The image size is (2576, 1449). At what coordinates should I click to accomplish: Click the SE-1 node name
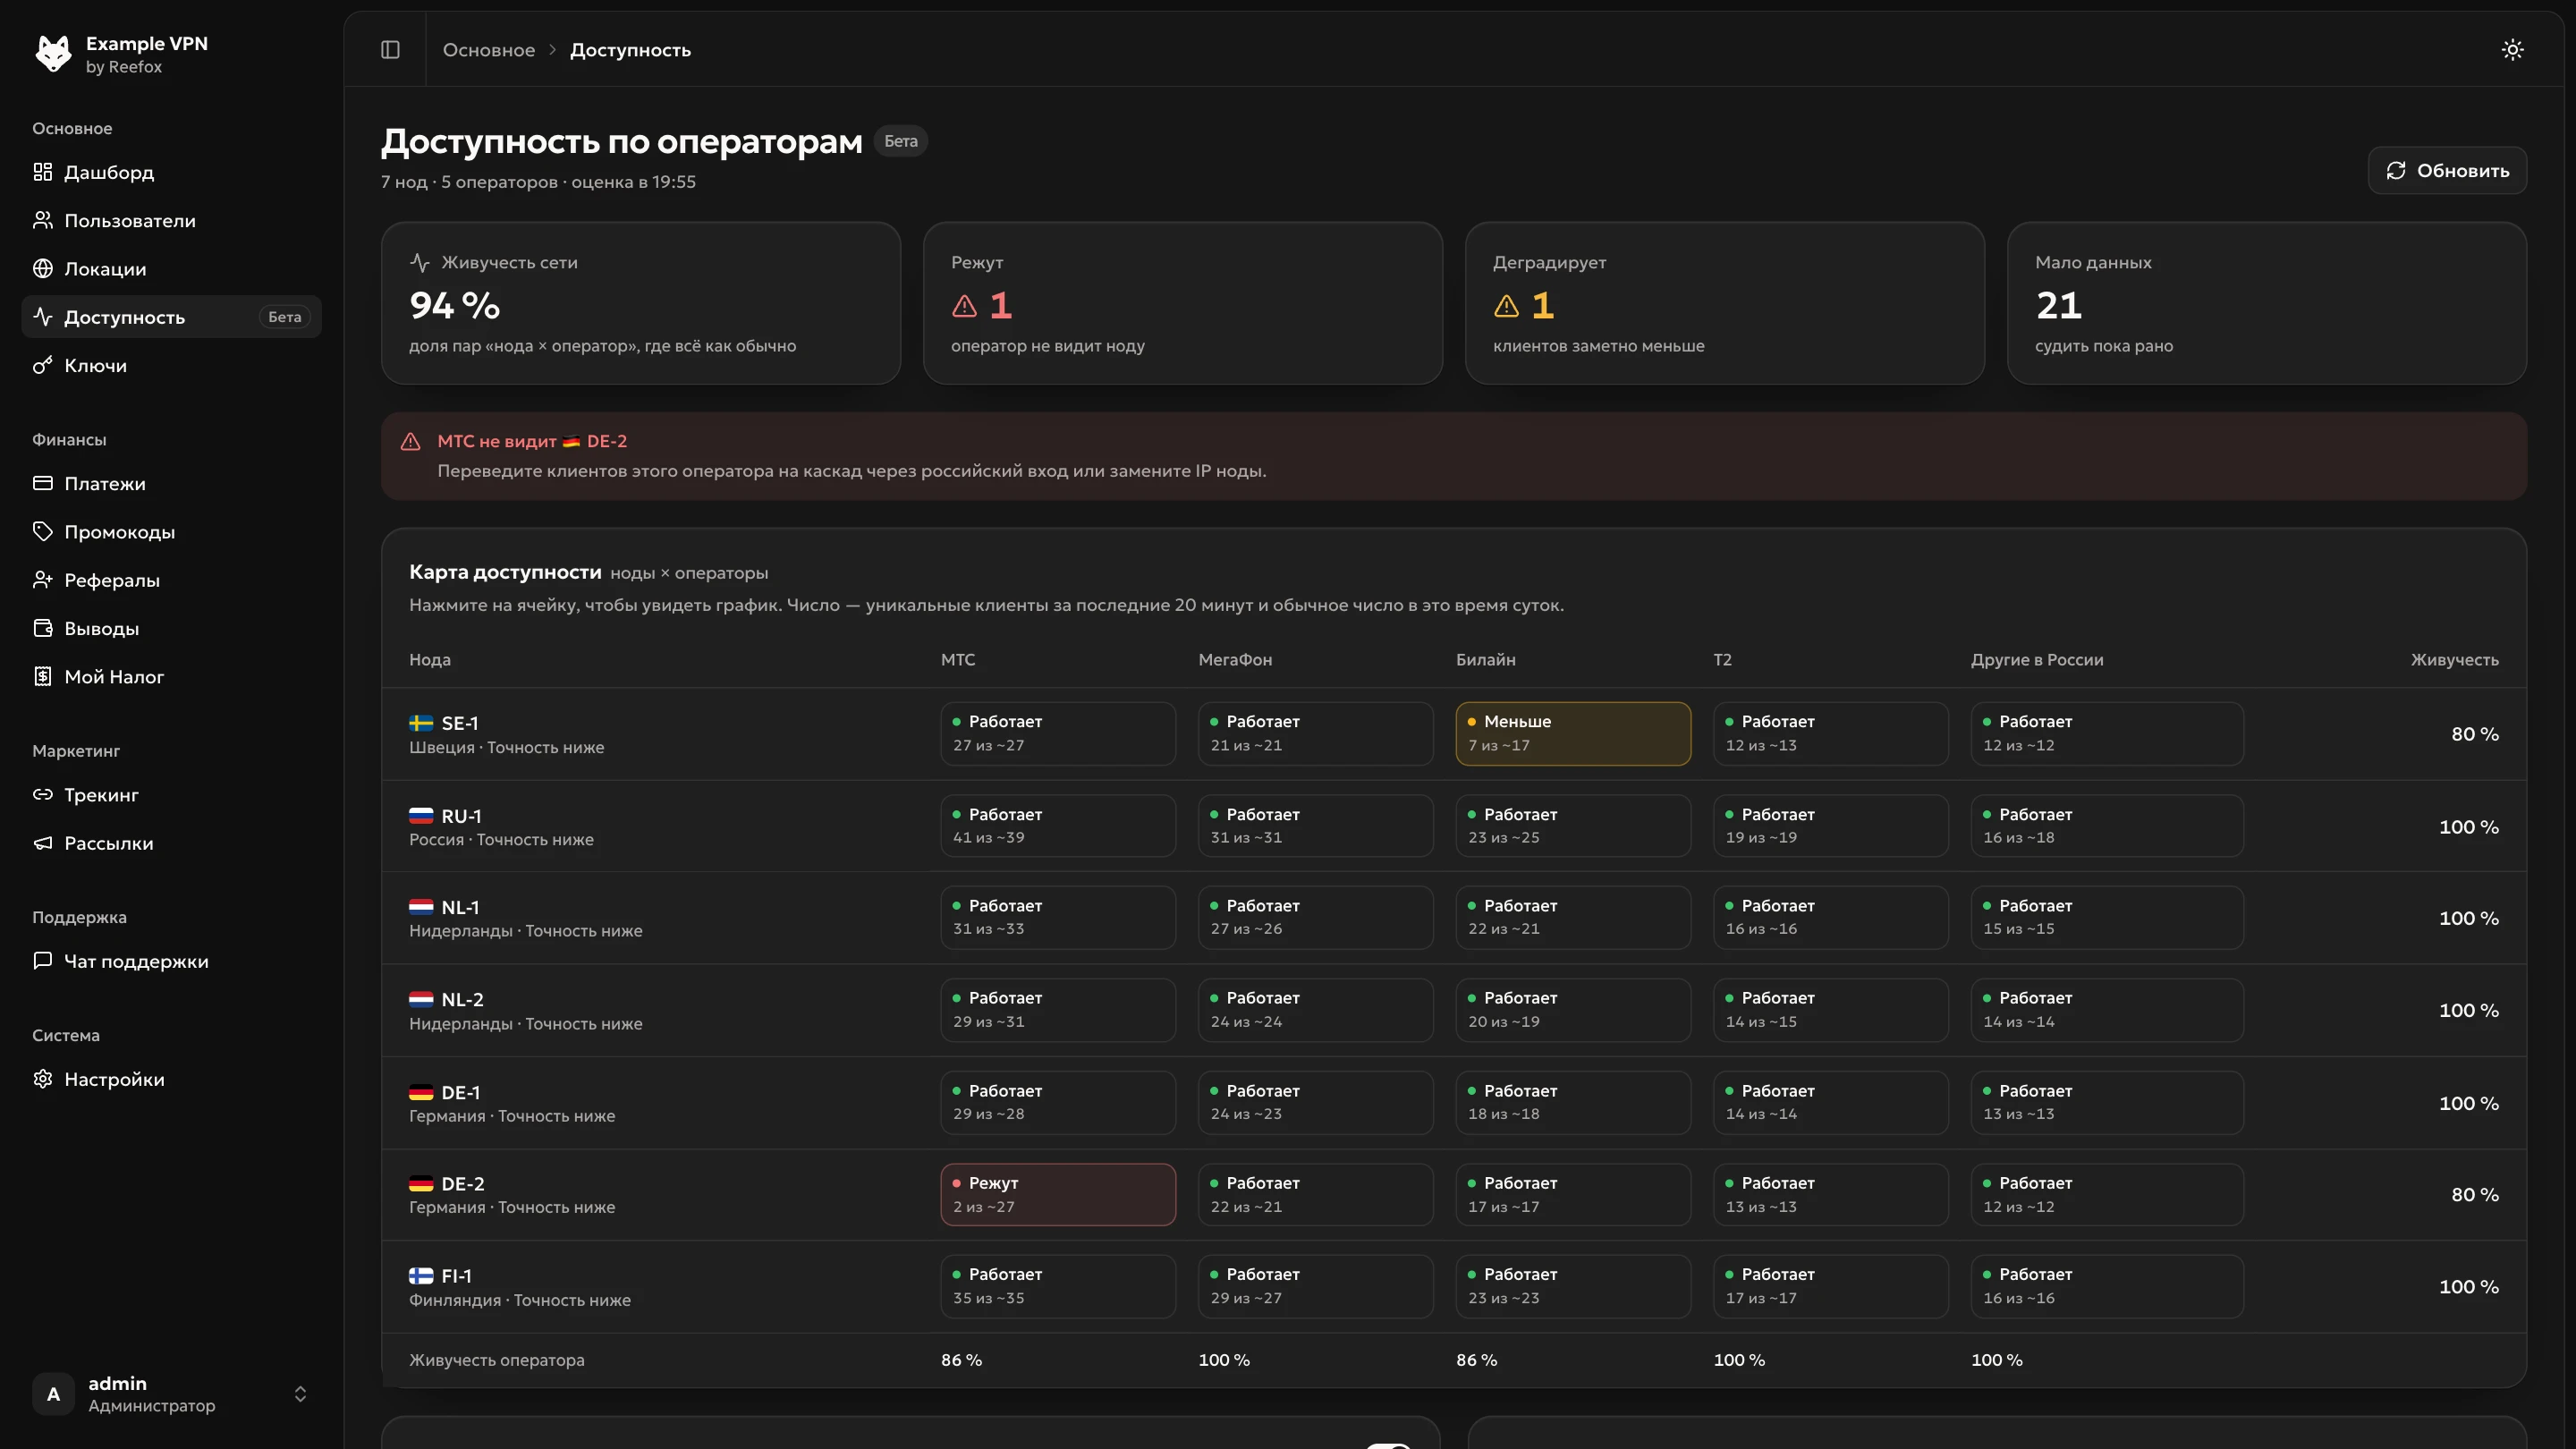[x=460, y=723]
